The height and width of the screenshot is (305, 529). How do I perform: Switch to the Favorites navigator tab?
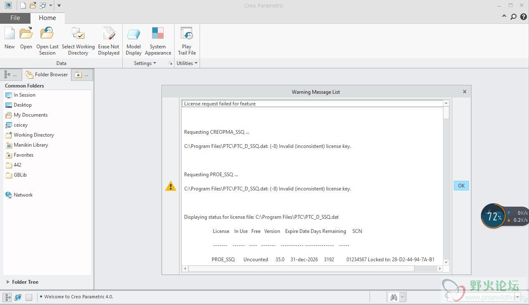point(82,75)
